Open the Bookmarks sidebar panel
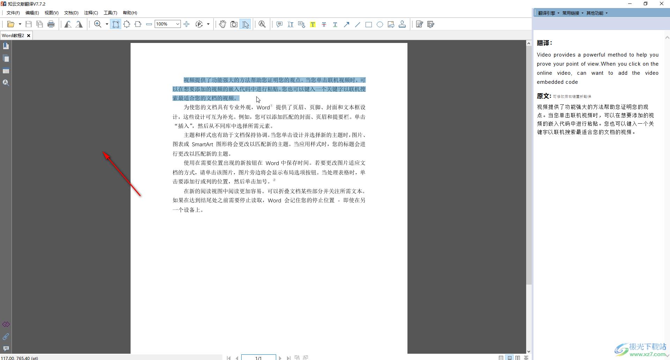 pyautogui.click(x=6, y=46)
